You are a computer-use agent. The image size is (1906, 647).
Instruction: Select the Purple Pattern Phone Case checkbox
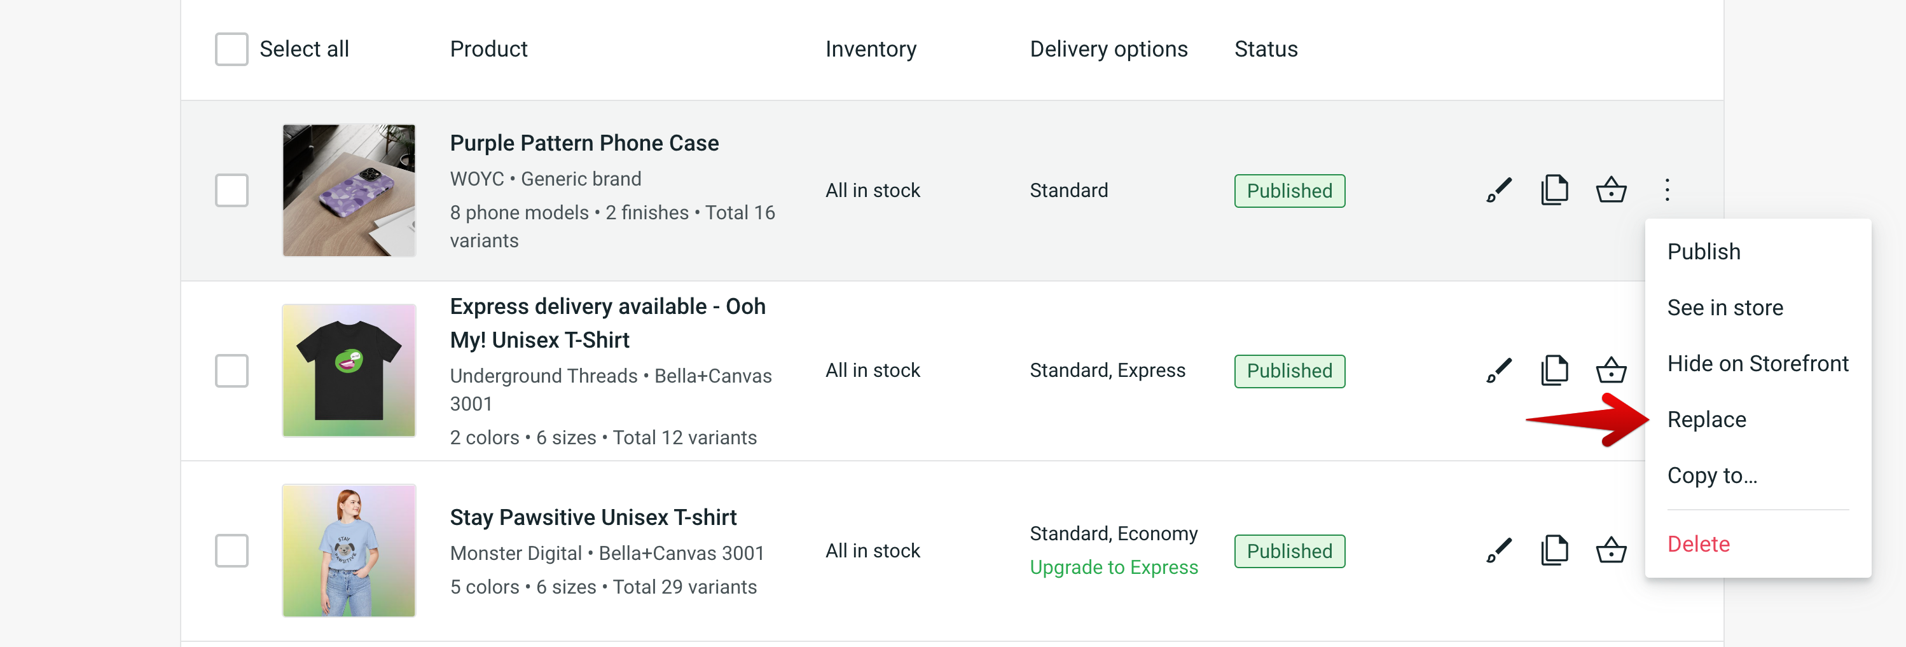coord(231,190)
